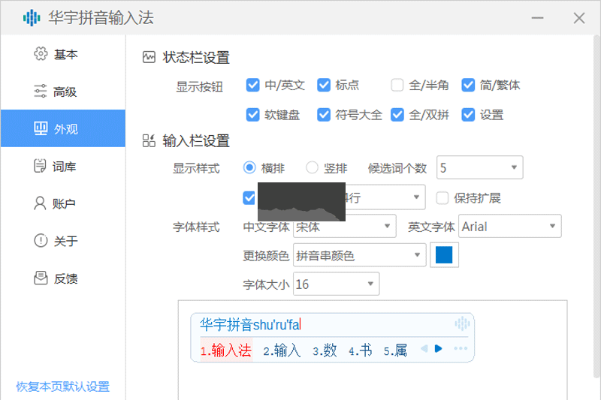This screenshot has height=400, width=601.
Task: Click candidate 4.书 in preview
Action: pyautogui.click(x=361, y=350)
